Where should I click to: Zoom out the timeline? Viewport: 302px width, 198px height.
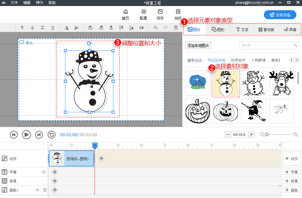[x=262, y=134]
